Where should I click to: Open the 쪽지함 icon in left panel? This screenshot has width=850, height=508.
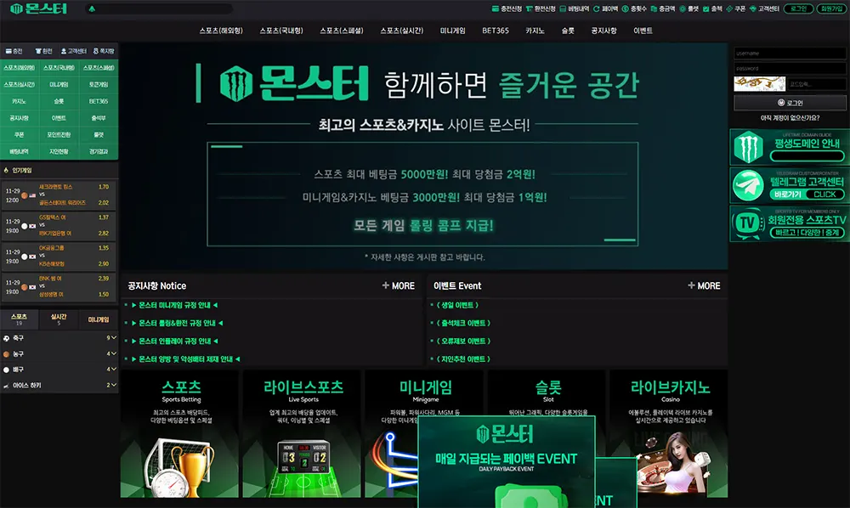[x=95, y=51]
